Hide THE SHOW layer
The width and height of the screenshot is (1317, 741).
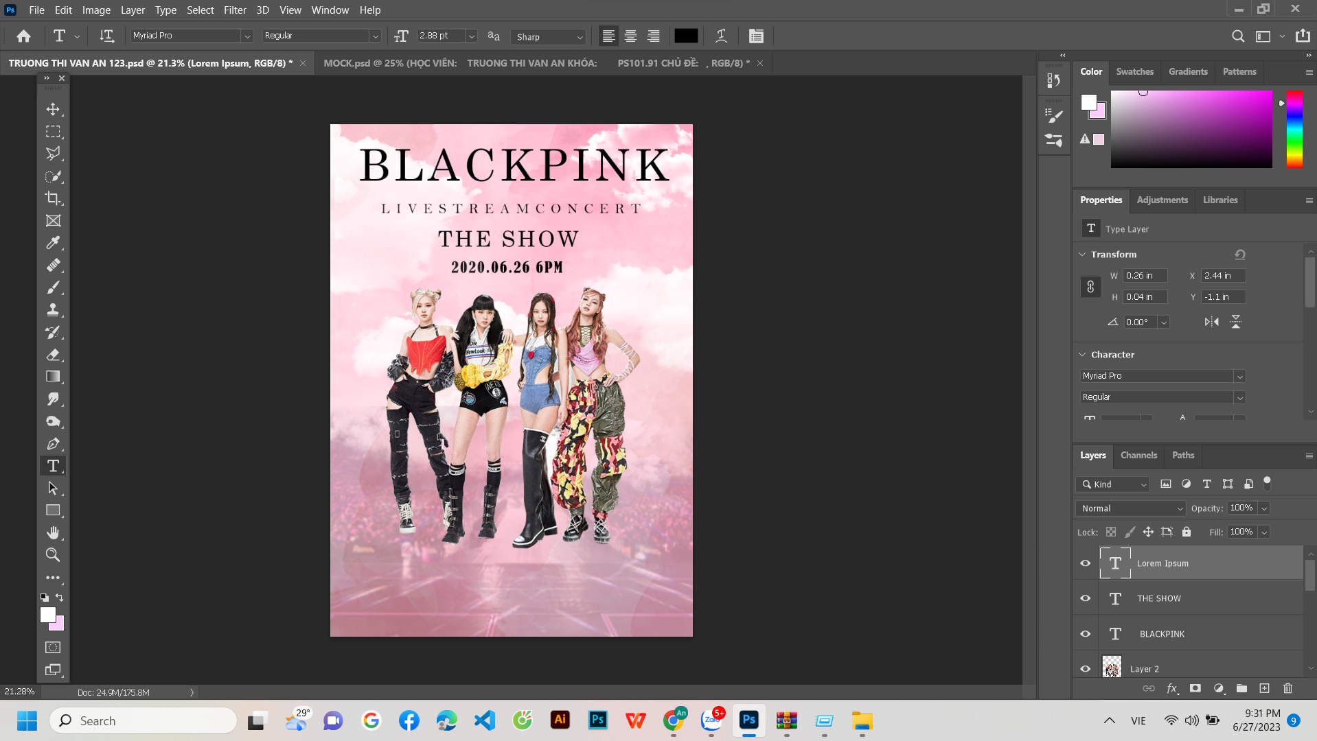[x=1086, y=598]
